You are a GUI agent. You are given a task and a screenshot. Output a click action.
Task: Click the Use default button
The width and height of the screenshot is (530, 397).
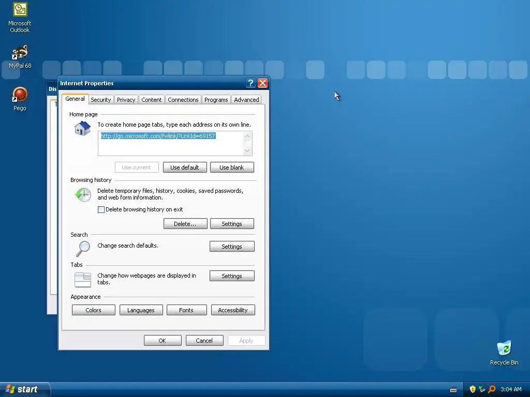coord(185,167)
